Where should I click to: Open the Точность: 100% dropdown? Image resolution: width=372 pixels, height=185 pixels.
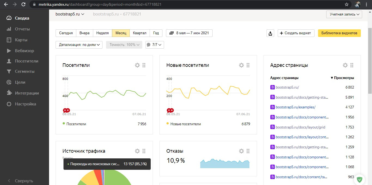click(124, 45)
